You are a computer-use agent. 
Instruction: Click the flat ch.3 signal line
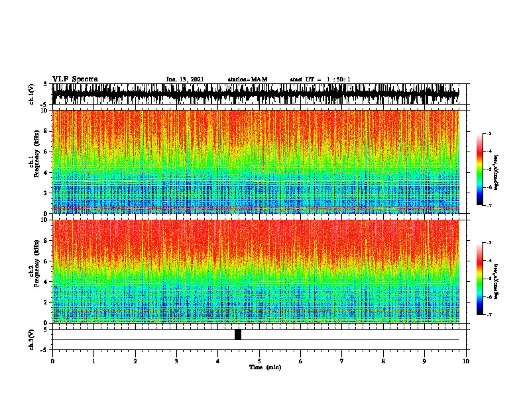(x=256, y=340)
